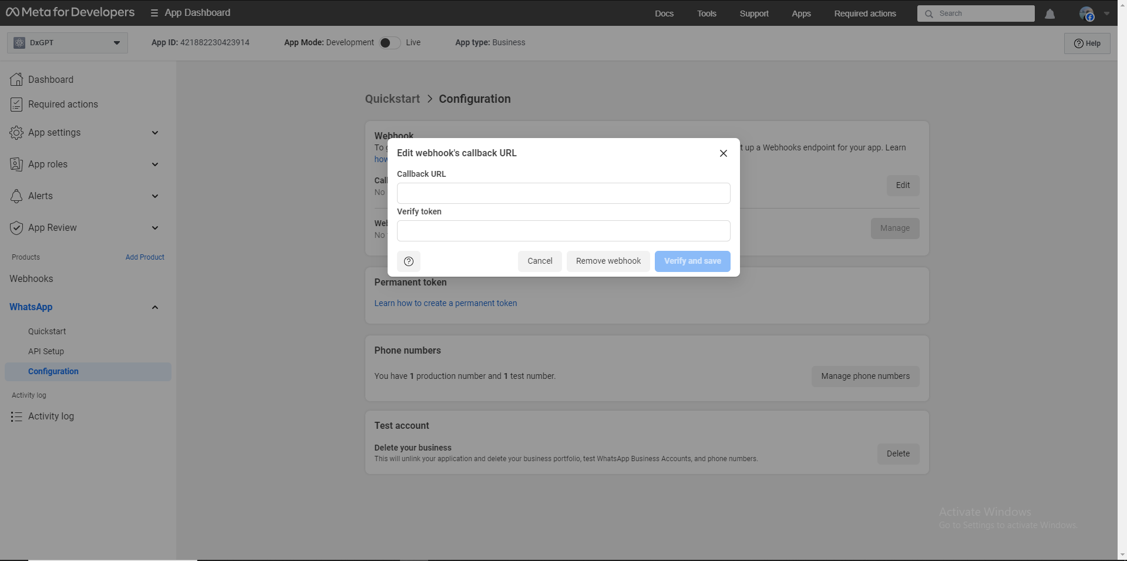Toggle App Mode to Live
Screen dimensions: 1127x561
389,43
